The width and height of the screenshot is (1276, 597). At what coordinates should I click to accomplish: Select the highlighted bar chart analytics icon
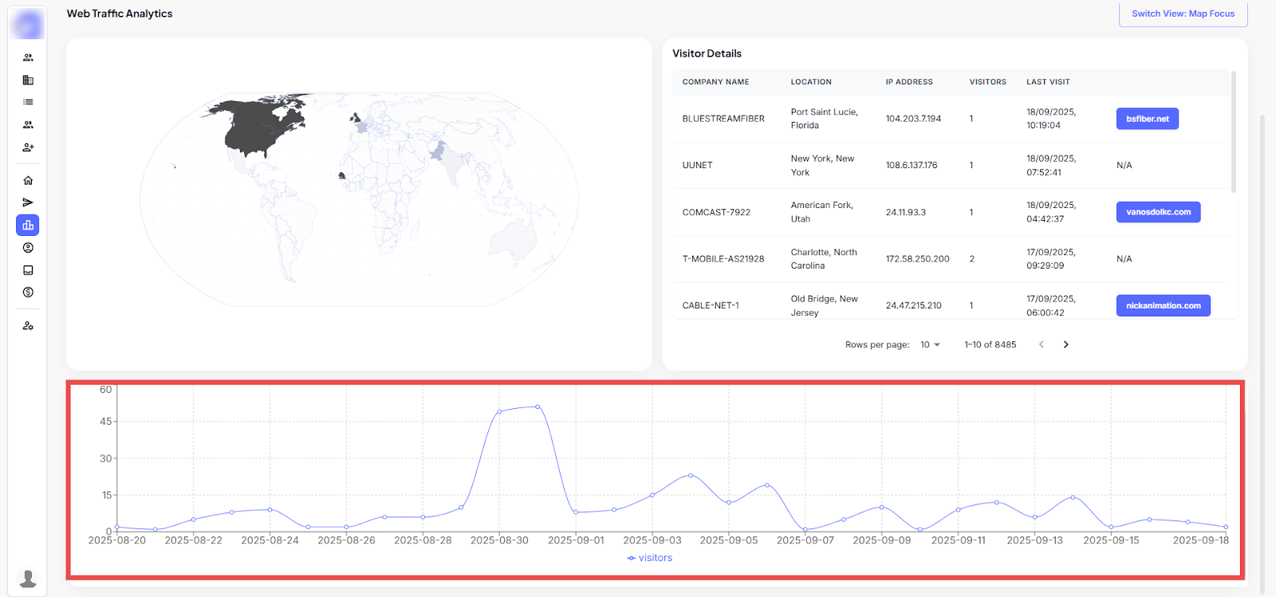28,225
